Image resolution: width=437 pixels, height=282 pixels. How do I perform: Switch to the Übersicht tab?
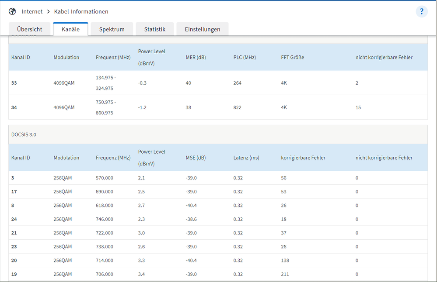click(30, 29)
